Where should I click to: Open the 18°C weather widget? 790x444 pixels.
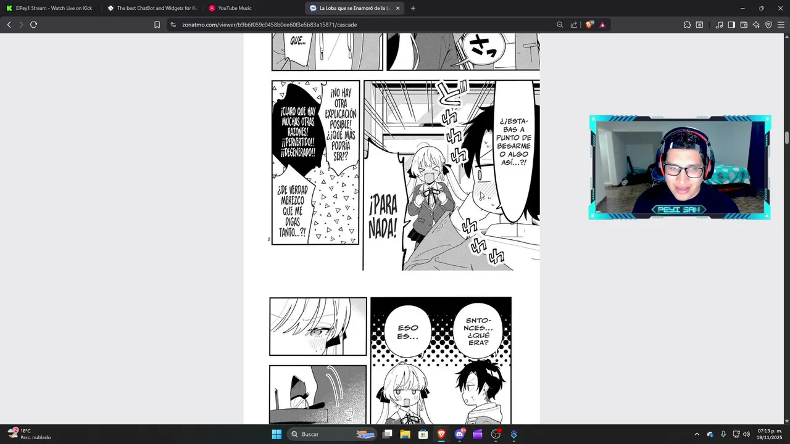30,434
